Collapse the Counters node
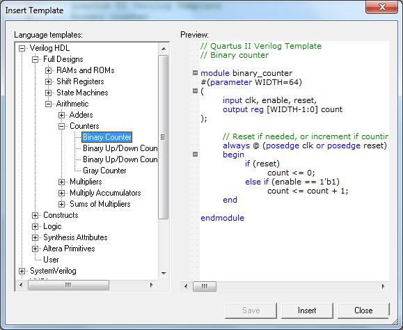This screenshot has height=330, width=403. point(61,126)
